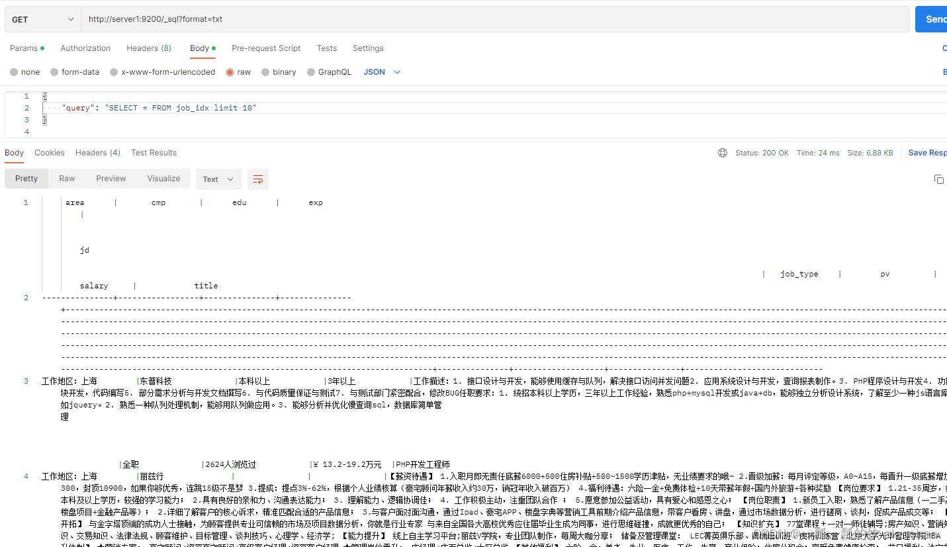Click the 'PHP开发工程师' title value

[x=423, y=464]
